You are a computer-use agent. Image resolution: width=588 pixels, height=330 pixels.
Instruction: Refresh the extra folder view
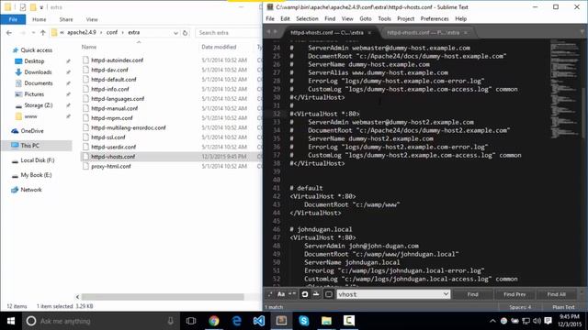pos(185,33)
